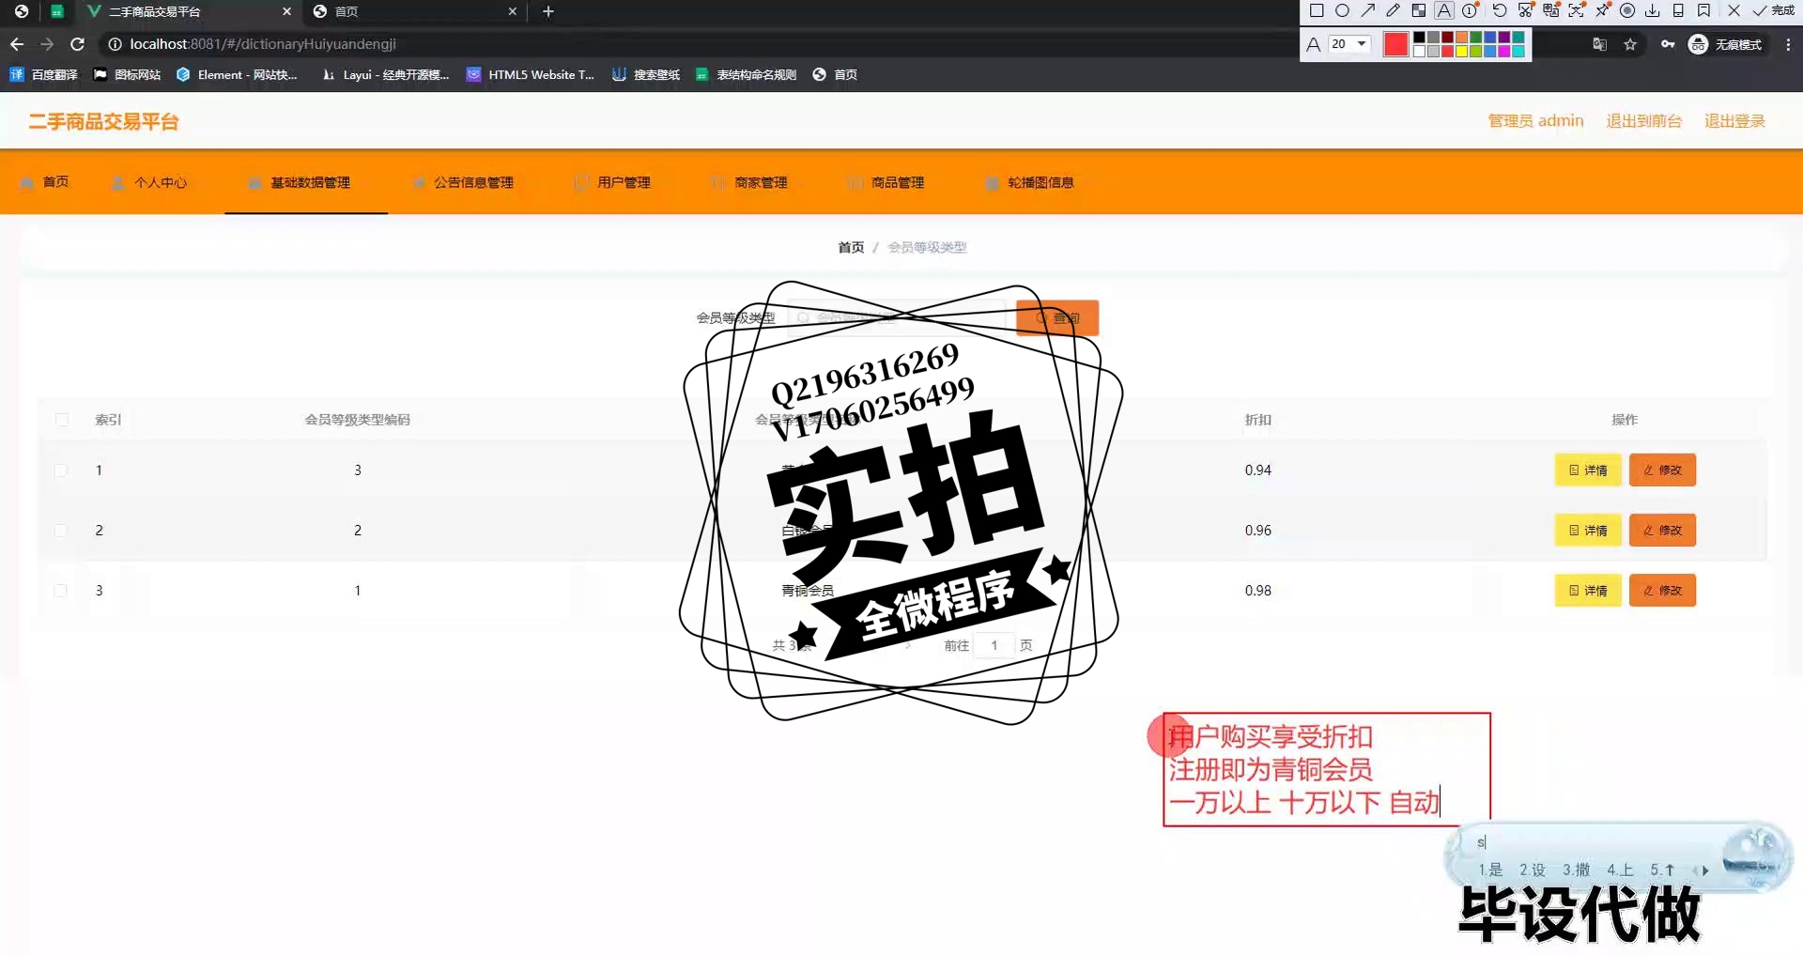Close the 二手商品交易平台 browser tab
1803x956 pixels.
(286, 11)
